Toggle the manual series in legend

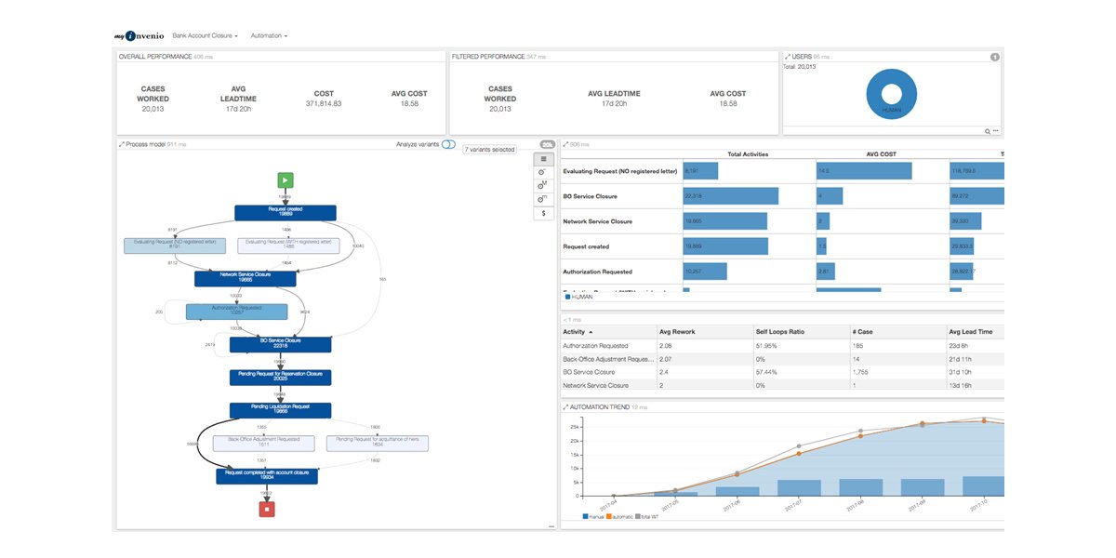(x=594, y=516)
